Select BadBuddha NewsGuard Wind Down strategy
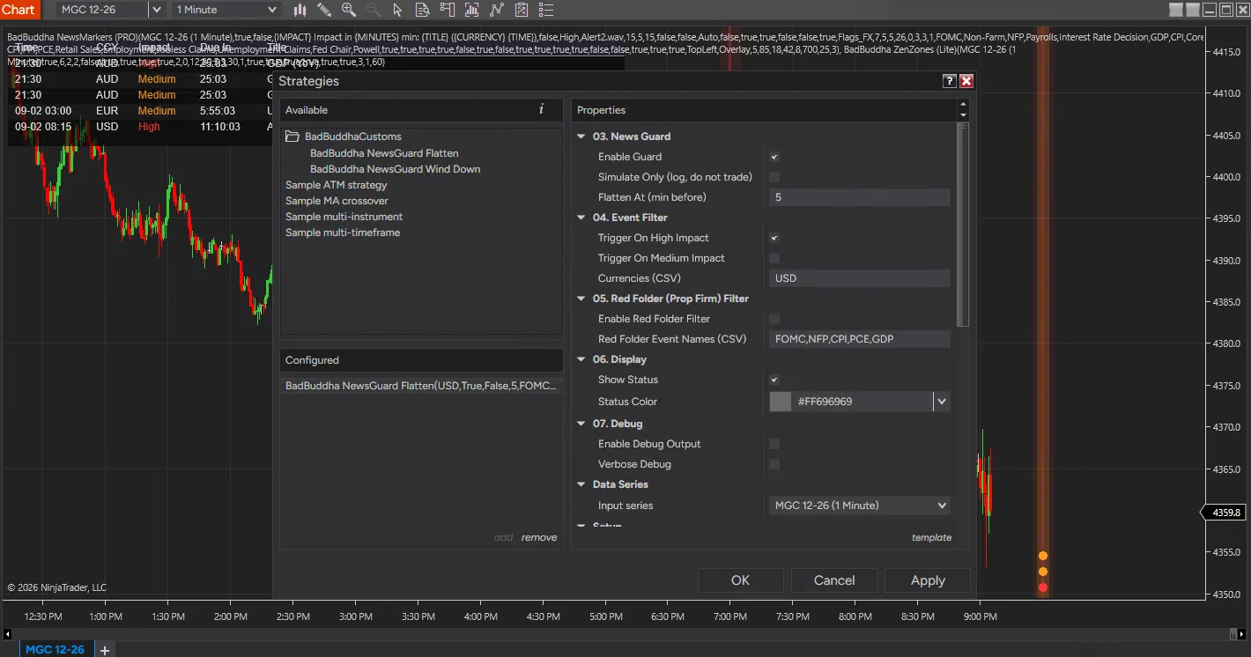This screenshot has height=657, width=1251. [395, 169]
